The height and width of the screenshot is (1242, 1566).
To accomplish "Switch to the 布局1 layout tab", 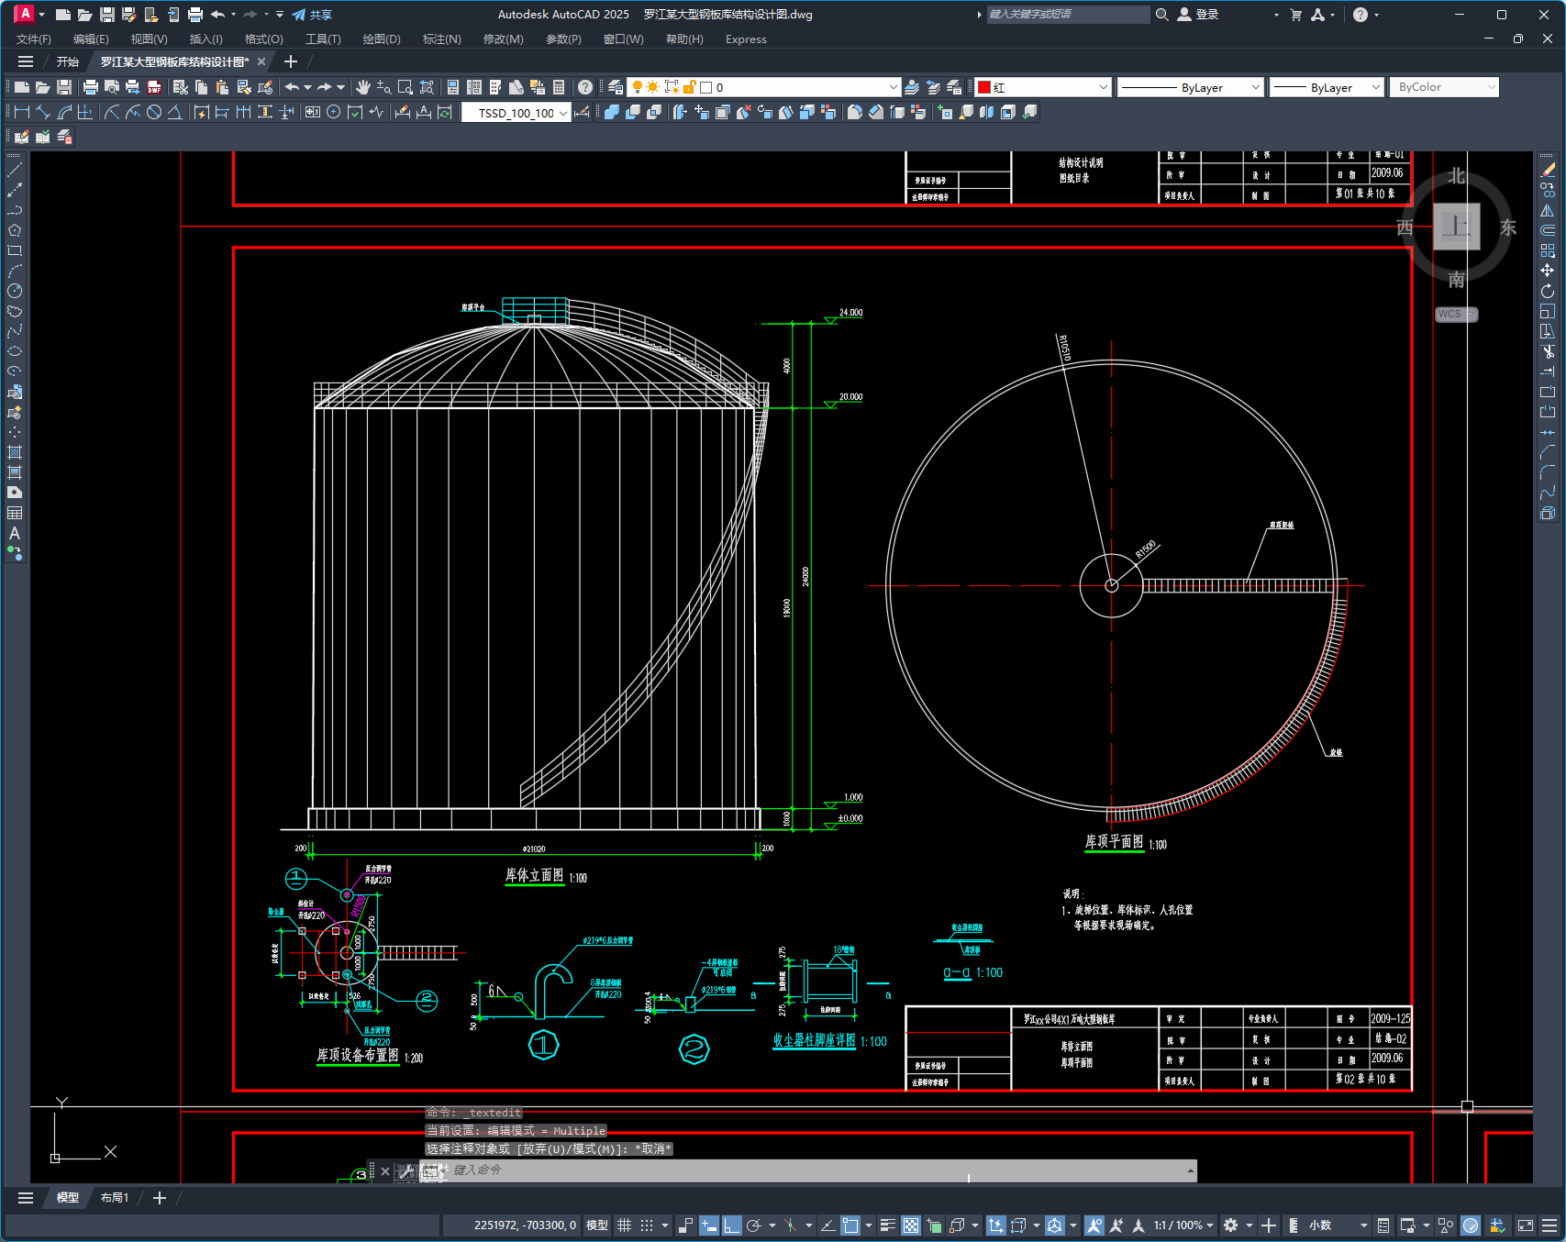I will click(x=115, y=1198).
